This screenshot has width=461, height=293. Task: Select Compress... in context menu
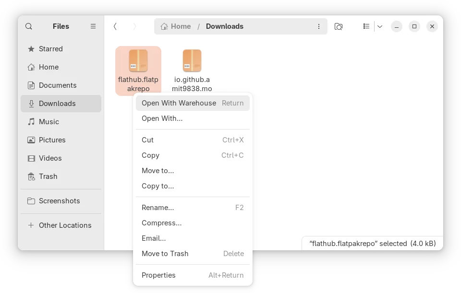(193, 223)
